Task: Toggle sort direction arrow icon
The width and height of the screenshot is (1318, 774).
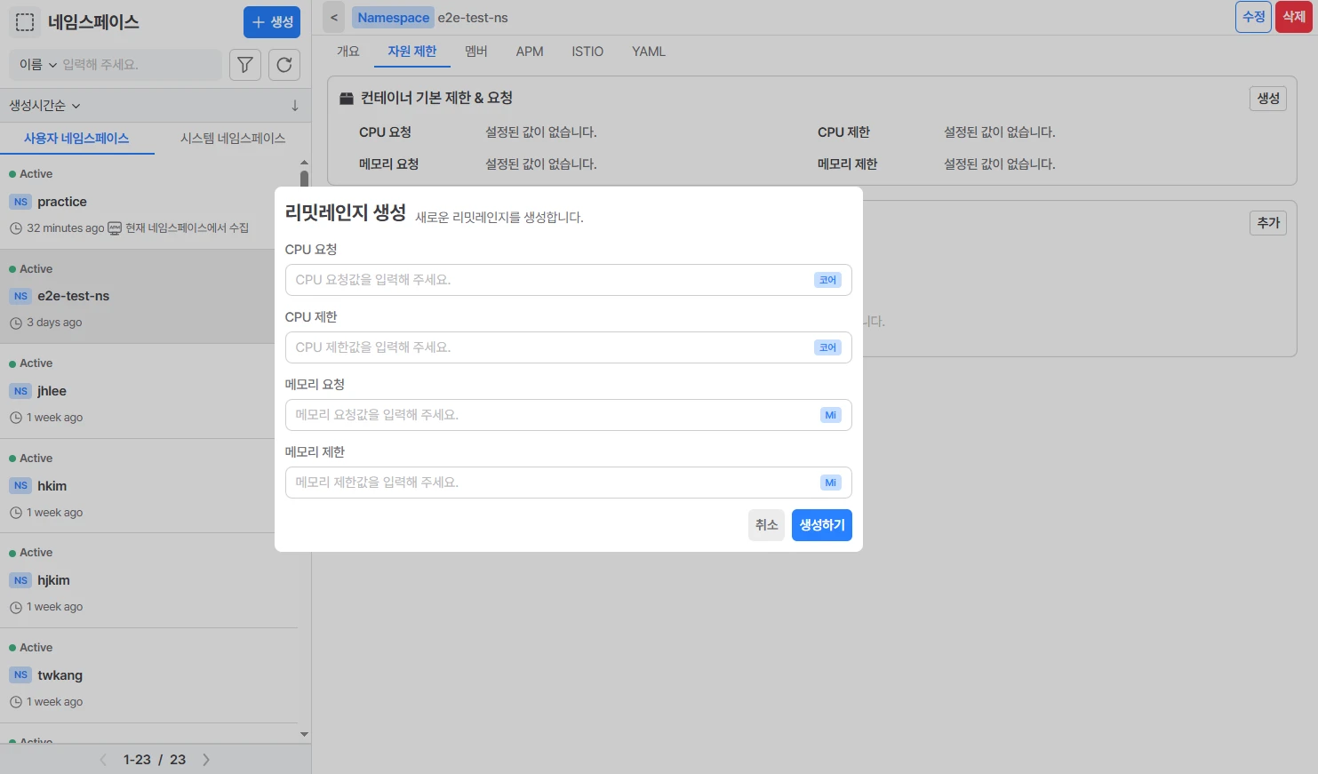Action: click(295, 106)
